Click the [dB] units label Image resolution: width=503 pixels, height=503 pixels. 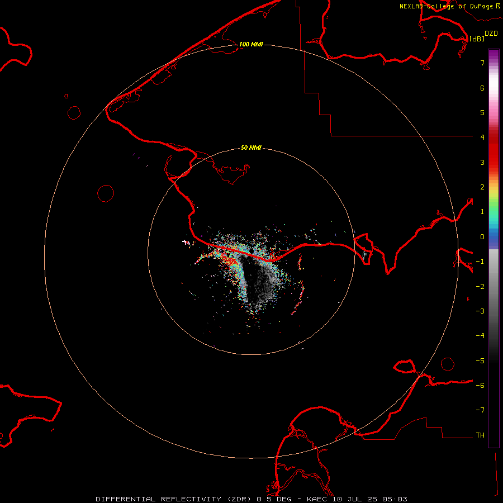coord(477,39)
